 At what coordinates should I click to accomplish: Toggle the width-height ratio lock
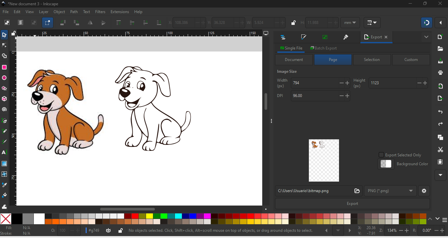[293, 23]
